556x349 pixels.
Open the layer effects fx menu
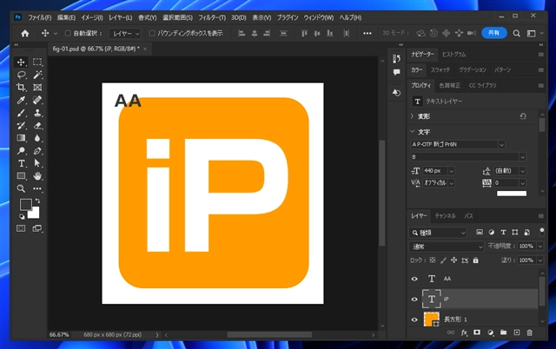pyautogui.click(x=464, y=332)
